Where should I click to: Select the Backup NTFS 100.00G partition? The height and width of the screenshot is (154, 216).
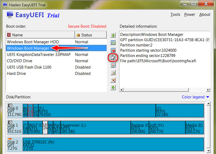(x=140, y=128)
